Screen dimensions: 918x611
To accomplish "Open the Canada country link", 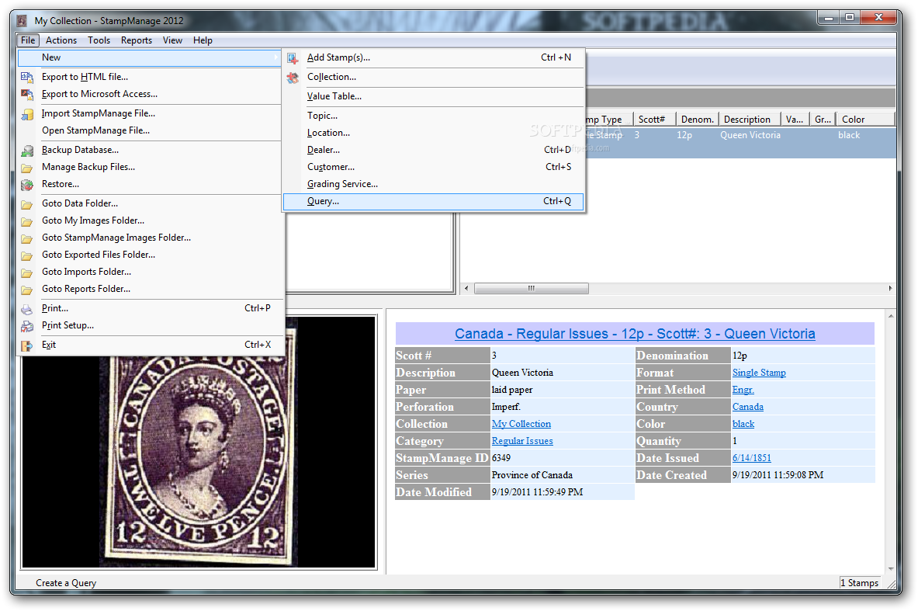I will pyautogui.click(x=747, y=407).
